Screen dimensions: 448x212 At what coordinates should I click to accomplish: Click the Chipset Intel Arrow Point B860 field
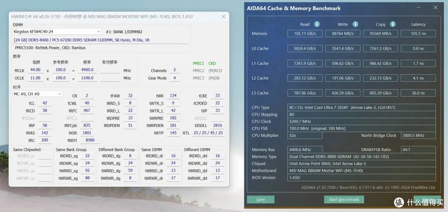(361, 164)
